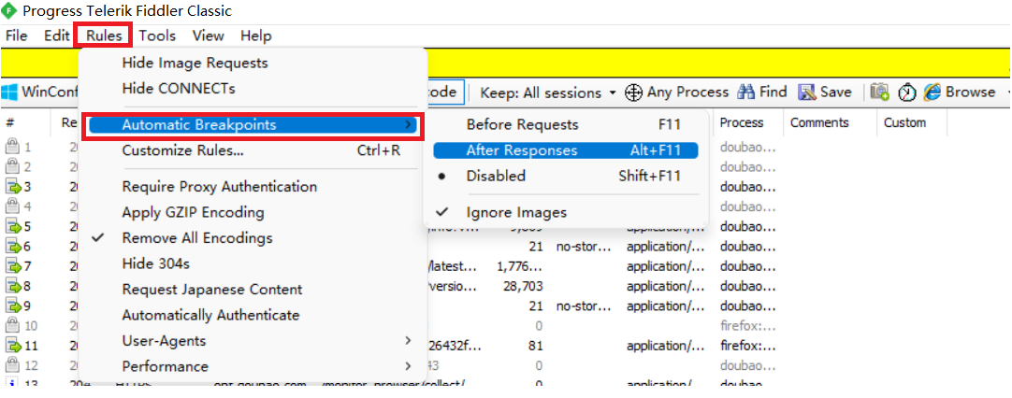Sort by the Process column header
This screenshot has height=398, width=1012.
748,122
